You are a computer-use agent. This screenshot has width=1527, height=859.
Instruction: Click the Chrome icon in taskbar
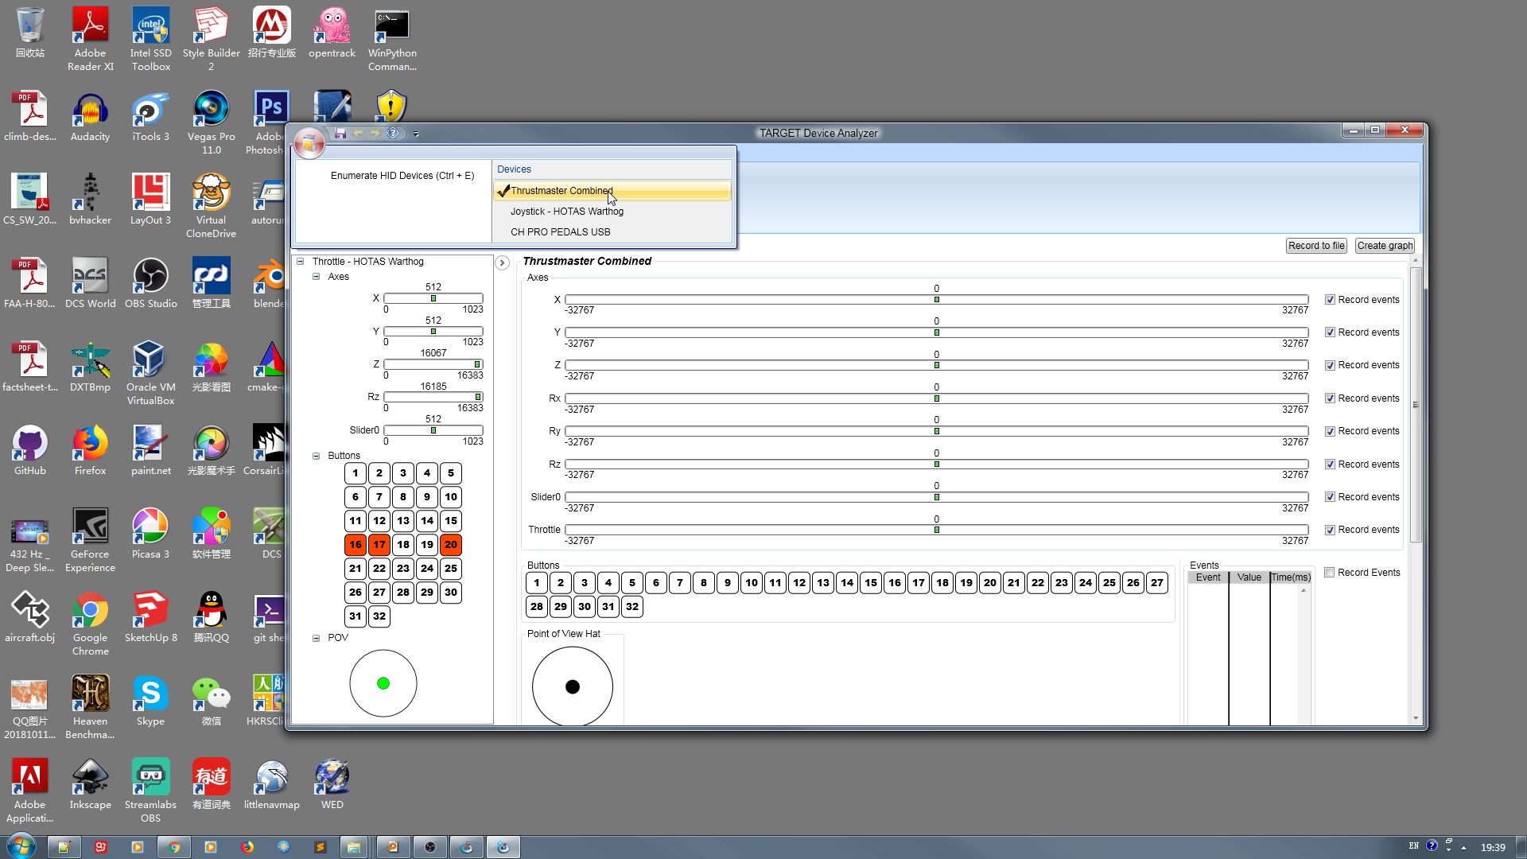pos(174,847)
